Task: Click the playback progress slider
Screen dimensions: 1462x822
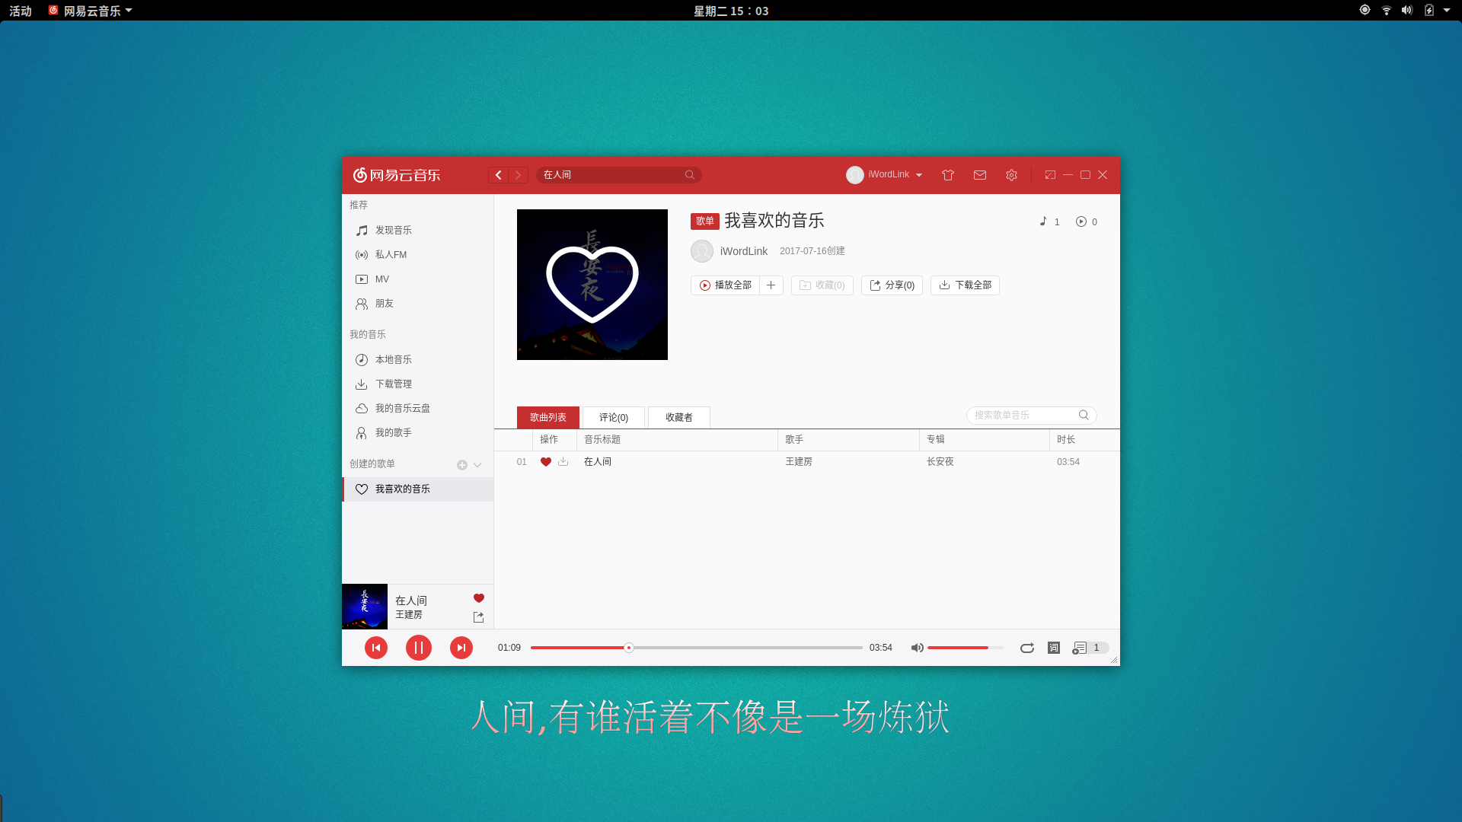Action: tap(696, 648)
